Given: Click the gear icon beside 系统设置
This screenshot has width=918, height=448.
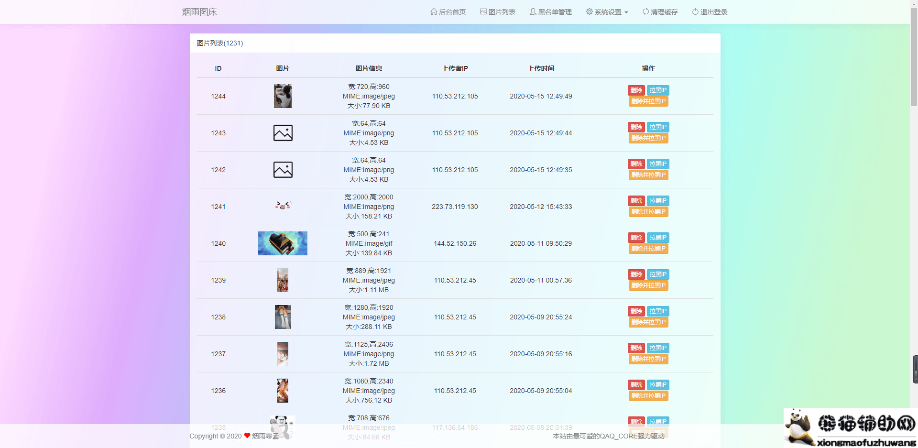Looking at the screenshot, I should tap(590, 11).
